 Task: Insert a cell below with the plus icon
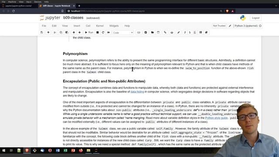click(48, 32)
